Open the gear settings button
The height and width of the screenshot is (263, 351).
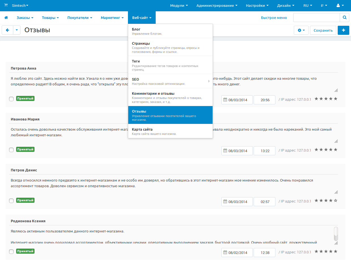[301, 30]
